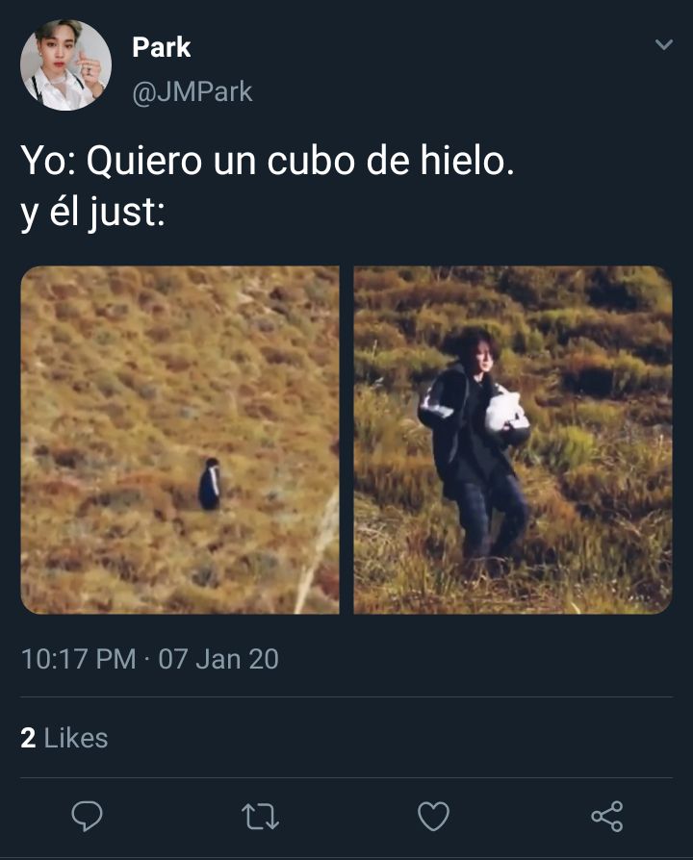Expand the tweet options chevron
Image resolution: width=693 pixels, height=860 pixels.
(664, 44)
